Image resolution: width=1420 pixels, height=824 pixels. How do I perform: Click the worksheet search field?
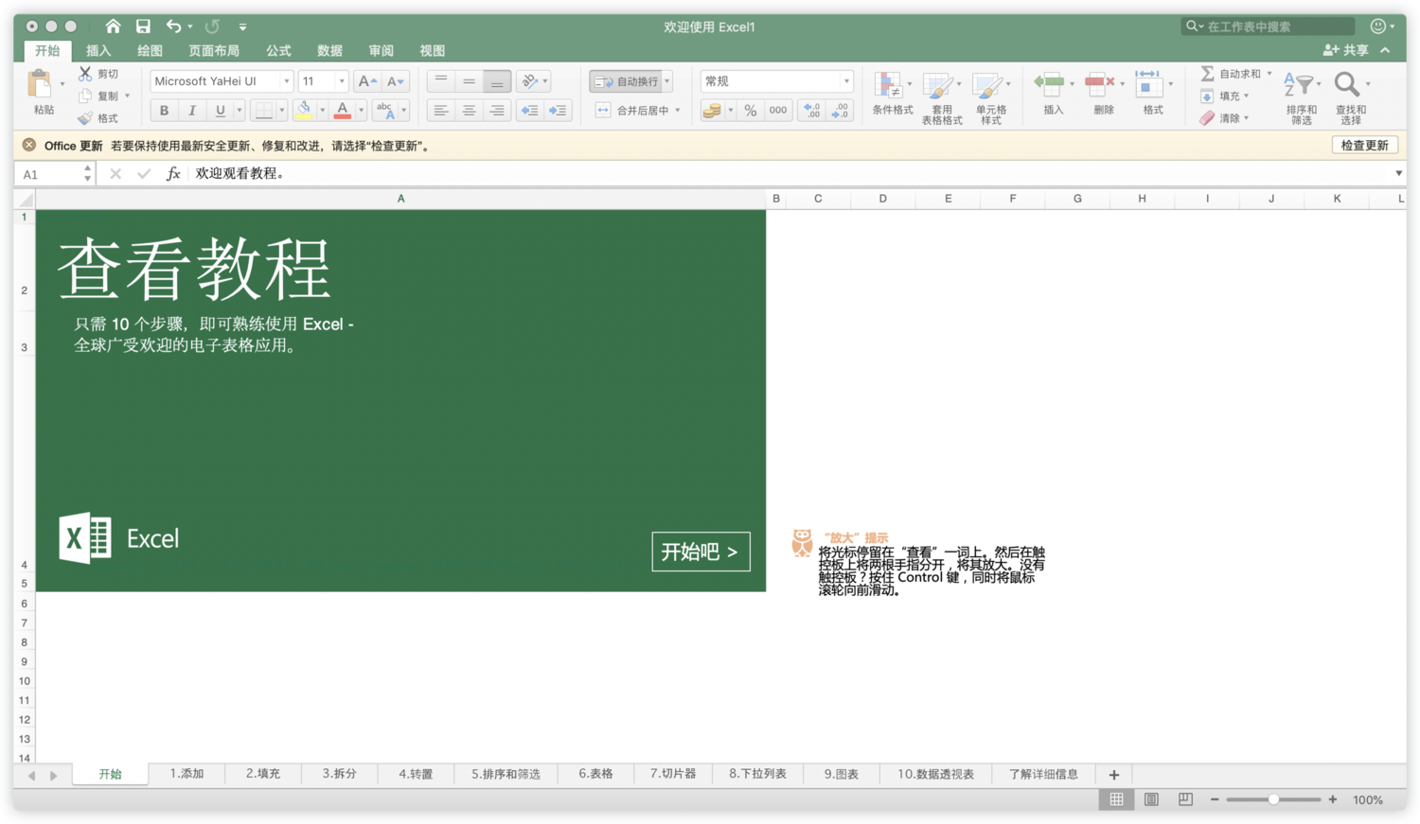click(x=1268, y=26)
